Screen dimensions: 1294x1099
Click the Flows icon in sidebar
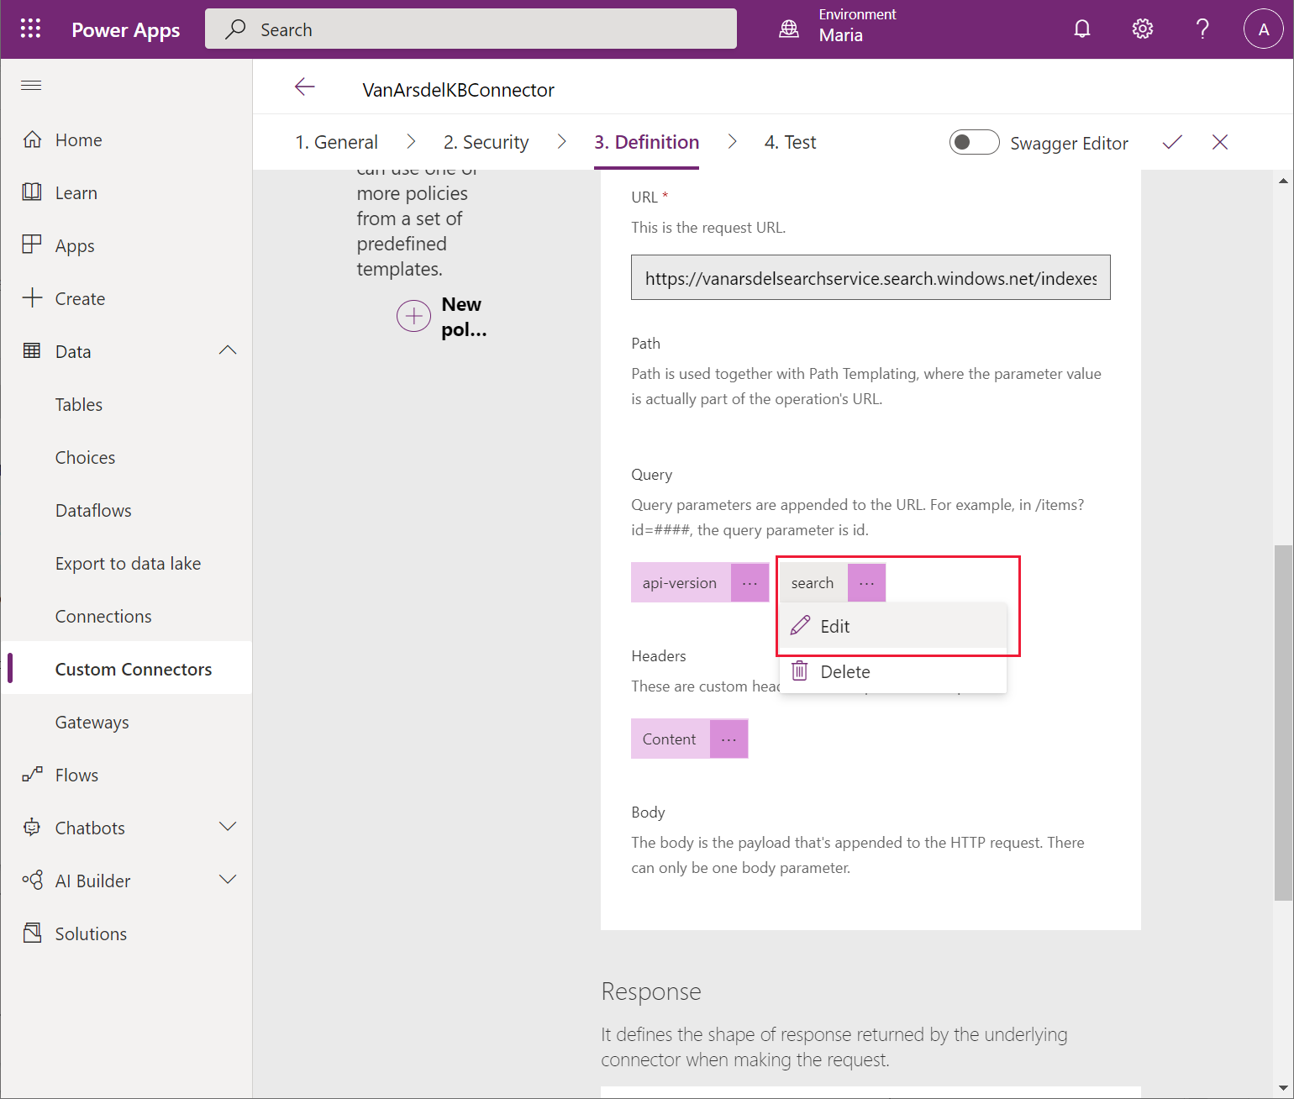(x=32, y=775)
